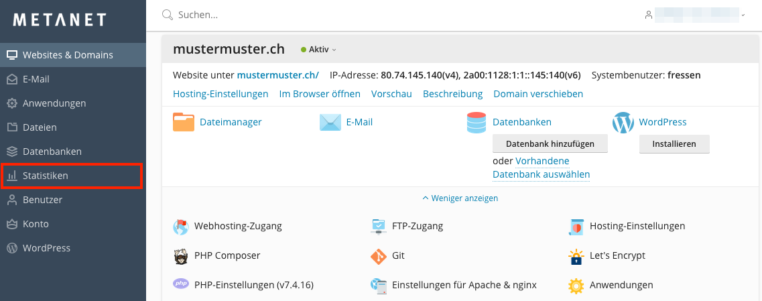Click the PHP-Einstellungen icon

pos(181,285)
